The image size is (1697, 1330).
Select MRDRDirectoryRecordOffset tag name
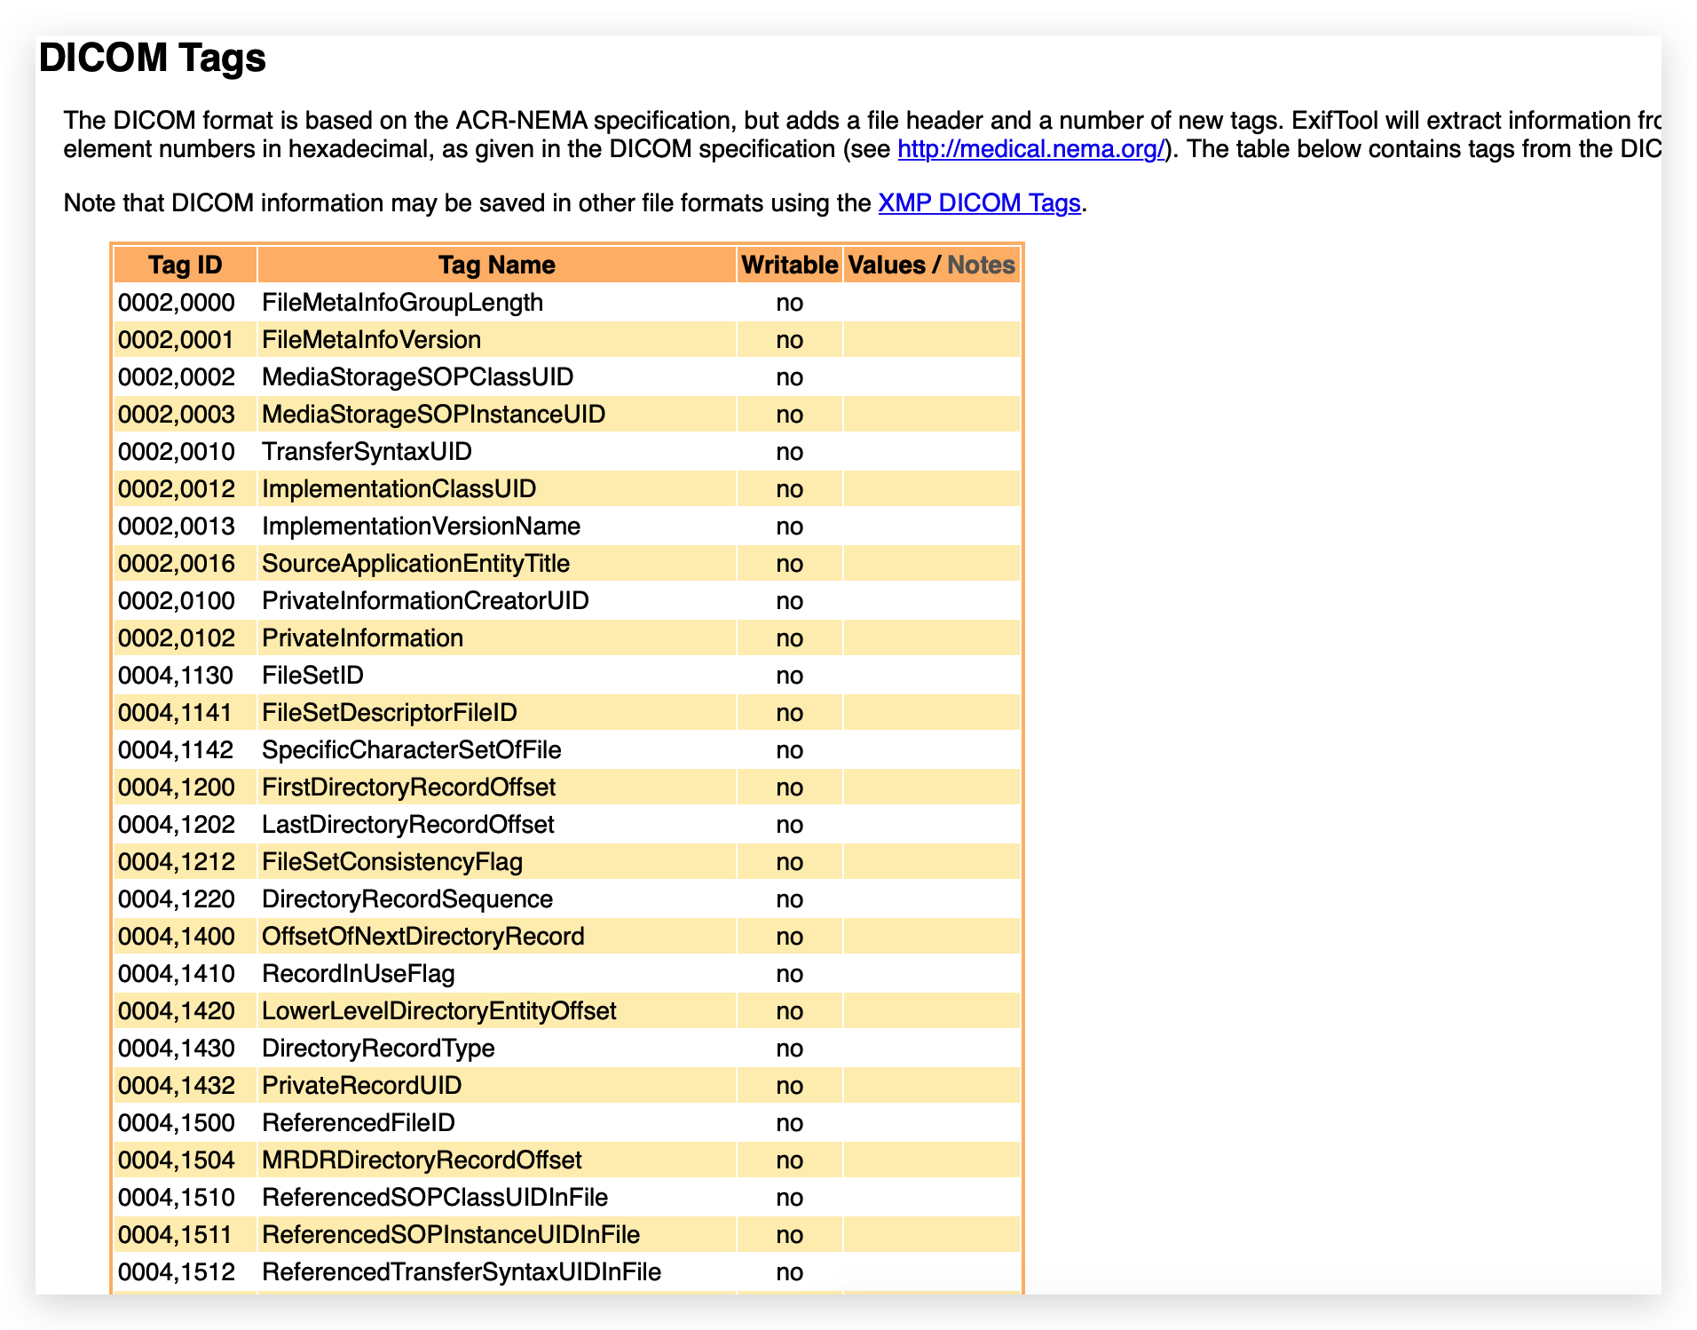422,1160
